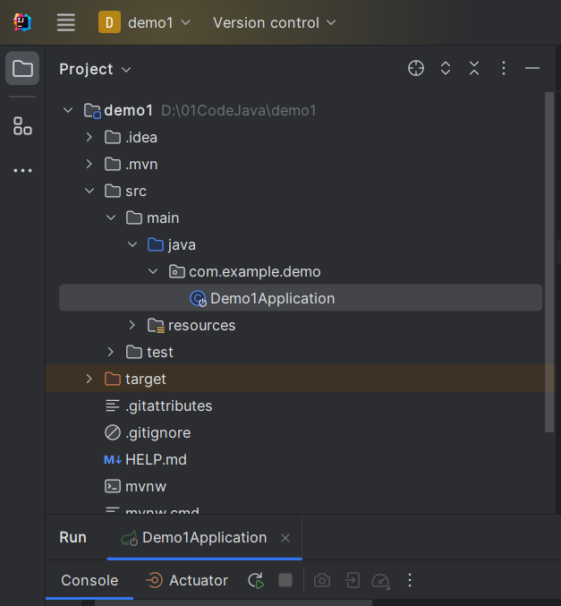Image resolution: width=561 pixels, height=606 pixels.
Task: Select the .mvn folder row
Action: point(301,164)
